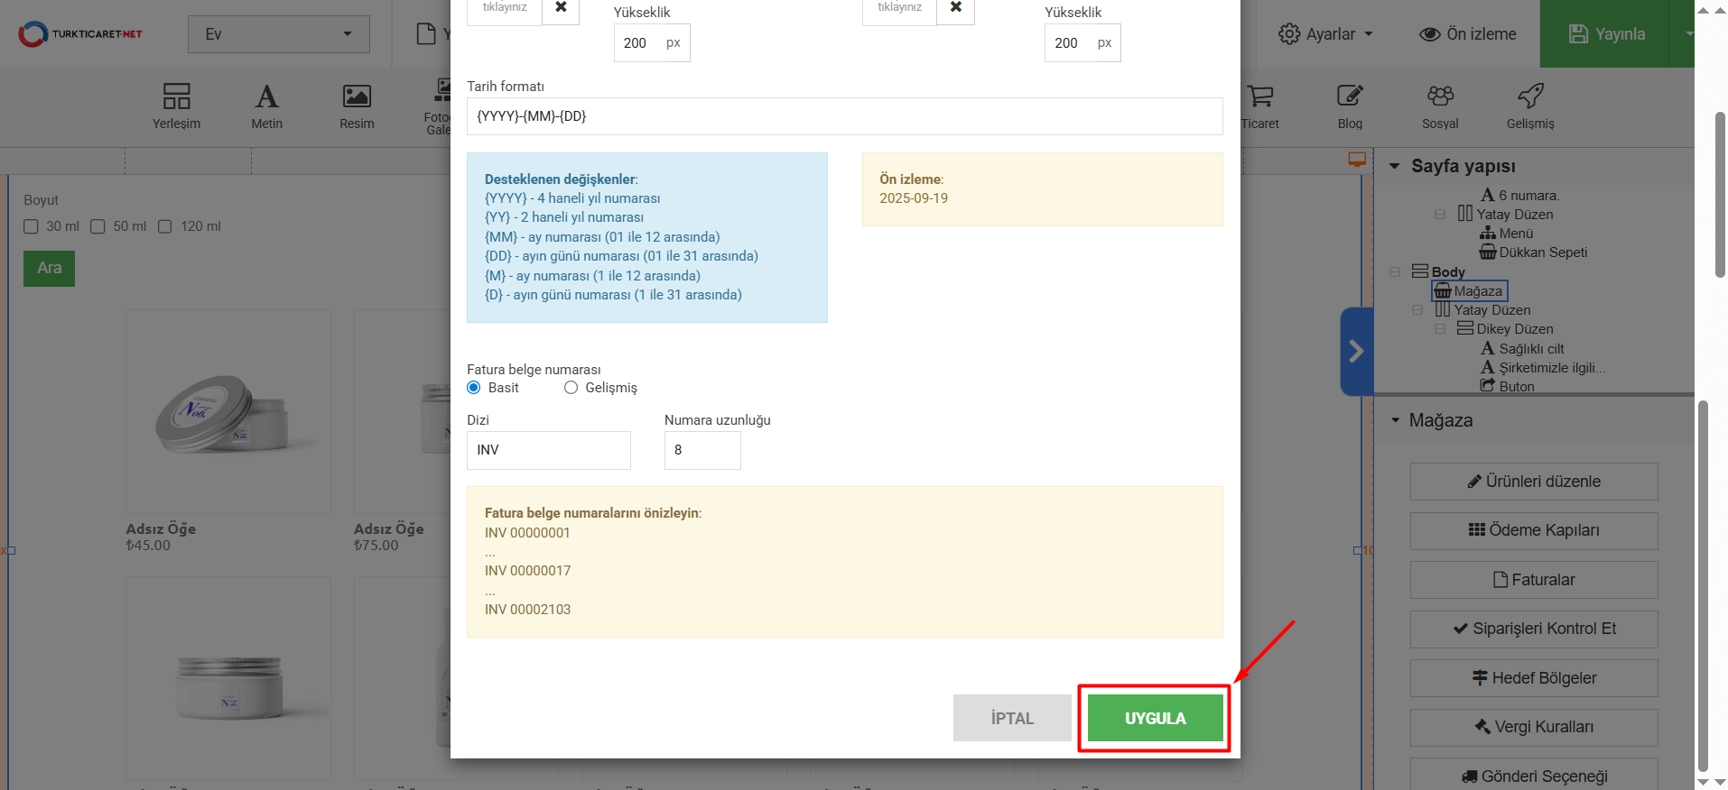Open the Sosyal tools icon

point(1440,106)
